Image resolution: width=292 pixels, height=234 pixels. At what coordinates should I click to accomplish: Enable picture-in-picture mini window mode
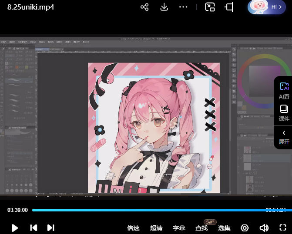[210, 7]
